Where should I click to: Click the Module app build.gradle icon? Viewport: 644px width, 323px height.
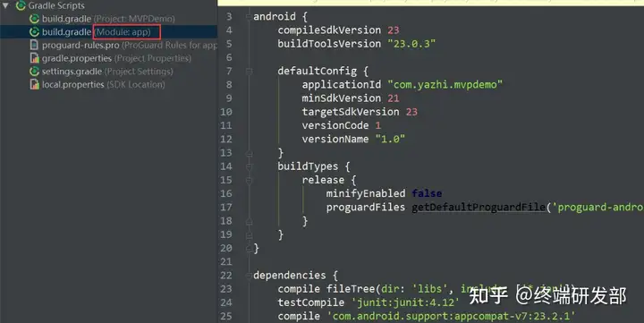(35, 32)
